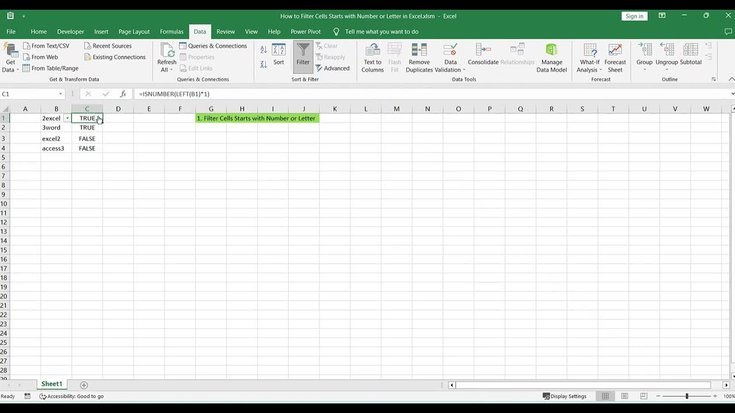Click the formula bar input
Screen dimensions: 735x413
click(x=431, y=94)
